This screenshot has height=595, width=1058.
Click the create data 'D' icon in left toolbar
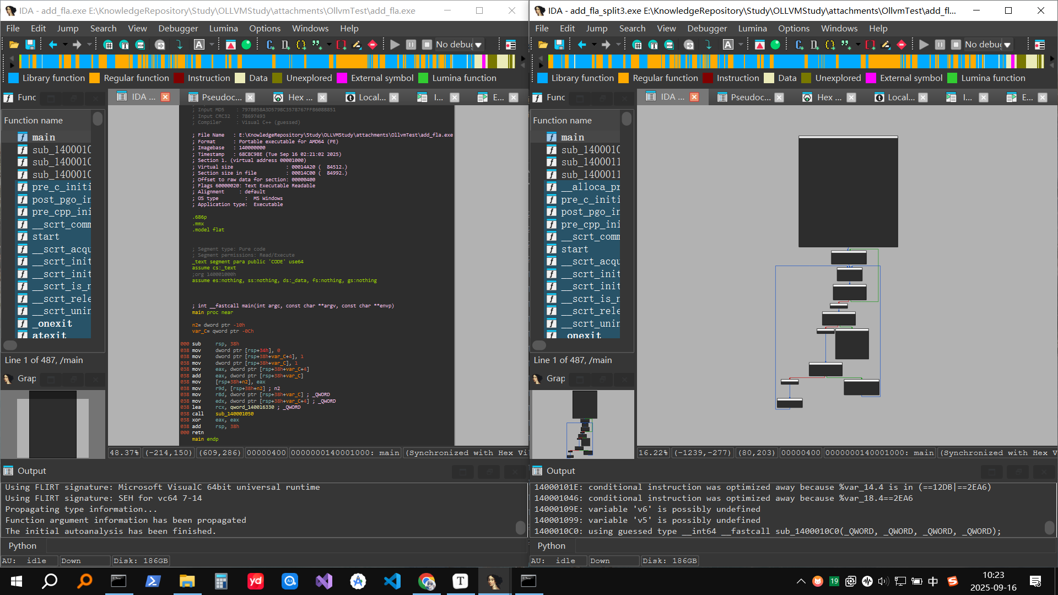point(285,45)
